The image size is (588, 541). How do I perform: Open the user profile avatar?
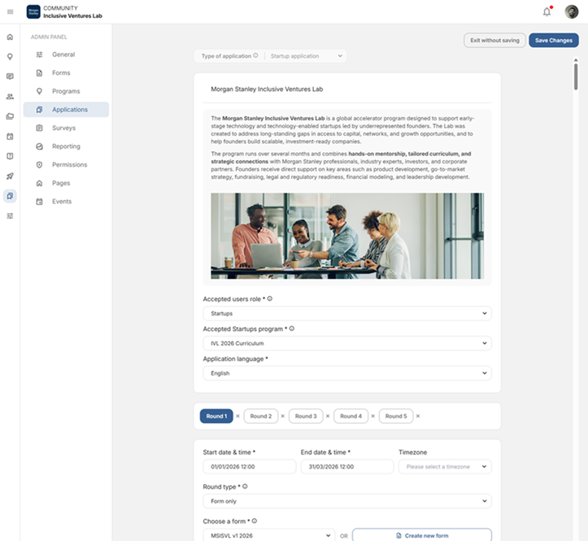click(572, 12)
